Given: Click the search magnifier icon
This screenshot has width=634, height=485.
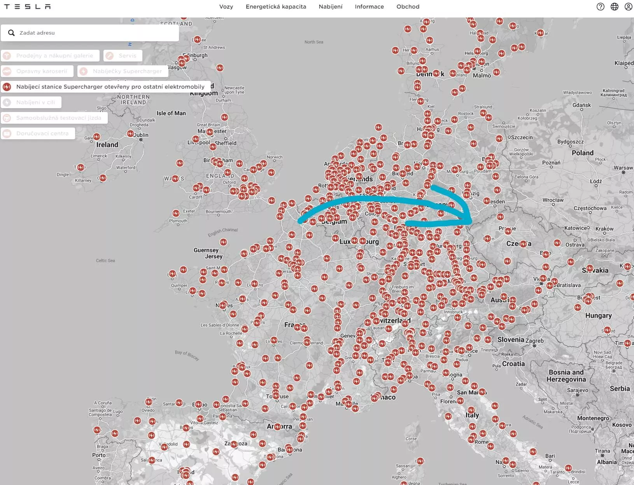Looking at the screenshot, I should click(11, 33).
